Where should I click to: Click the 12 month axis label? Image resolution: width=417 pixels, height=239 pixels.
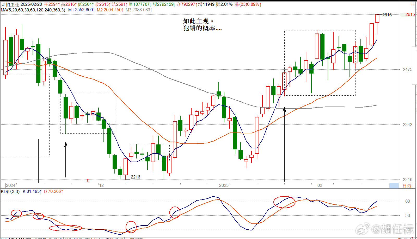101,185
